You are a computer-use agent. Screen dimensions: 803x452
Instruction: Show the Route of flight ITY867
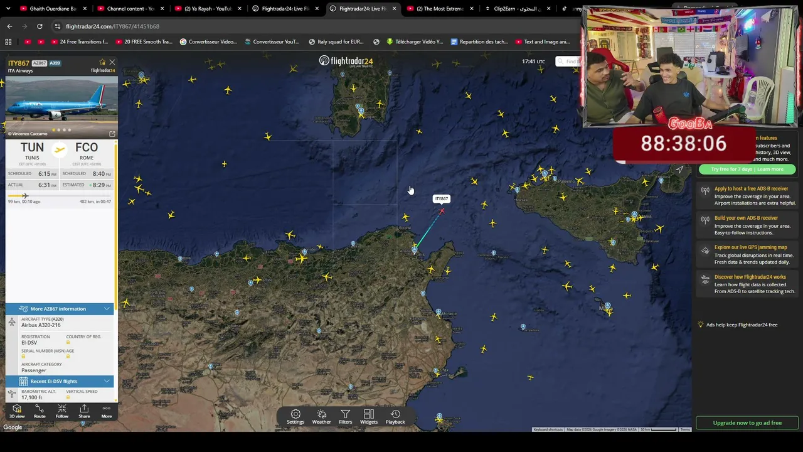(x=40, y=411)
